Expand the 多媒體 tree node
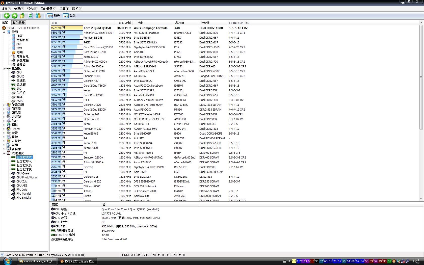This screenshot has height=265, width=424. click(4, 117)
